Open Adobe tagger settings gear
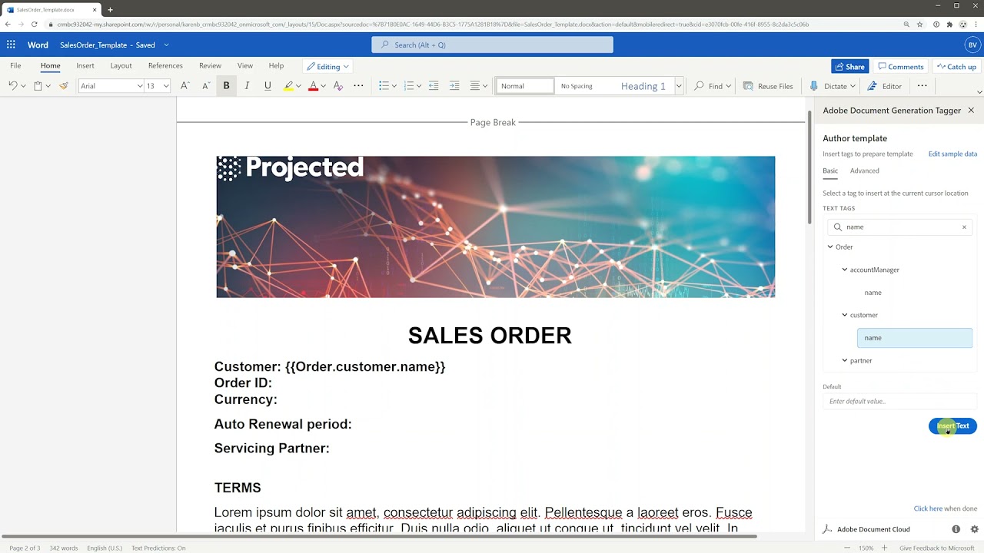This screenshot has width=984, height=553. (974, 529)
